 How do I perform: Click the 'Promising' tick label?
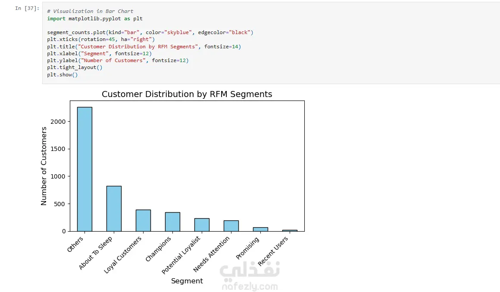point(247,248)
